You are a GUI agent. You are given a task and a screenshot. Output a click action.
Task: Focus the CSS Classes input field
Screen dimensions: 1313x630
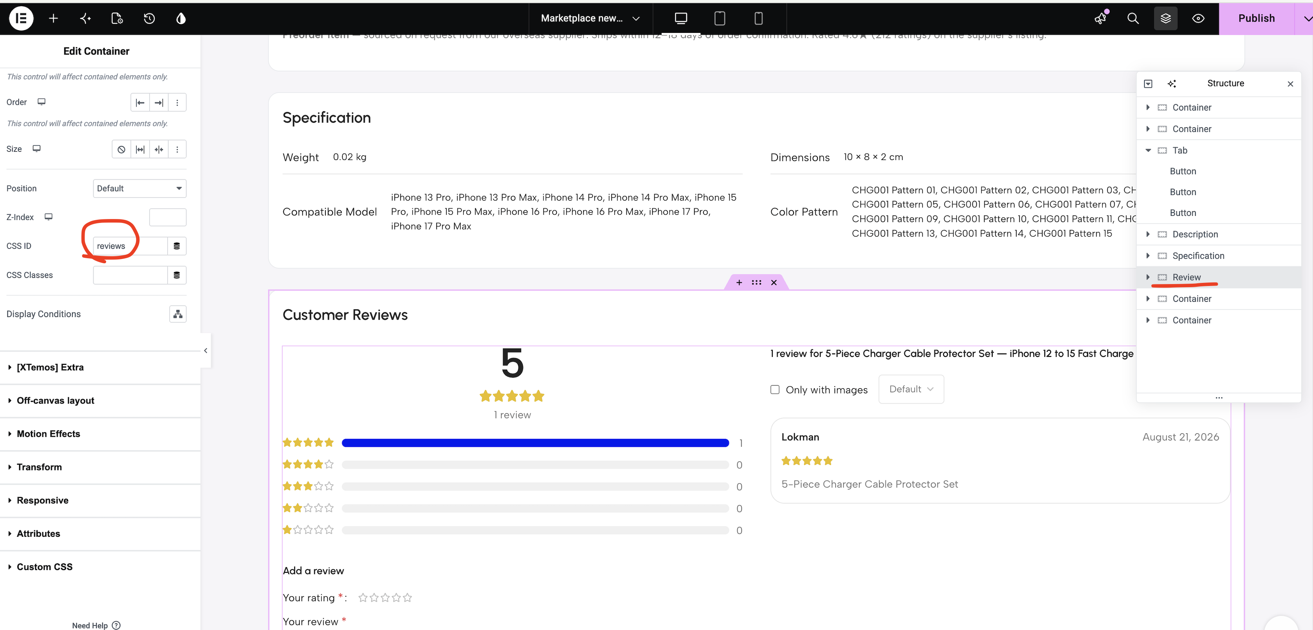point(130,275)
